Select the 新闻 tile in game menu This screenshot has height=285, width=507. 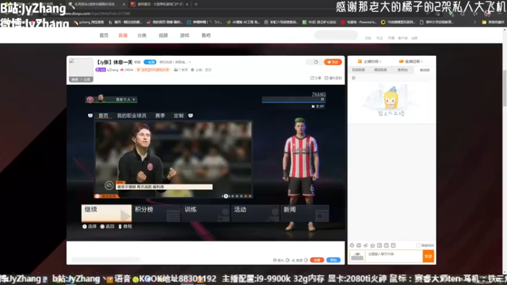305,213
